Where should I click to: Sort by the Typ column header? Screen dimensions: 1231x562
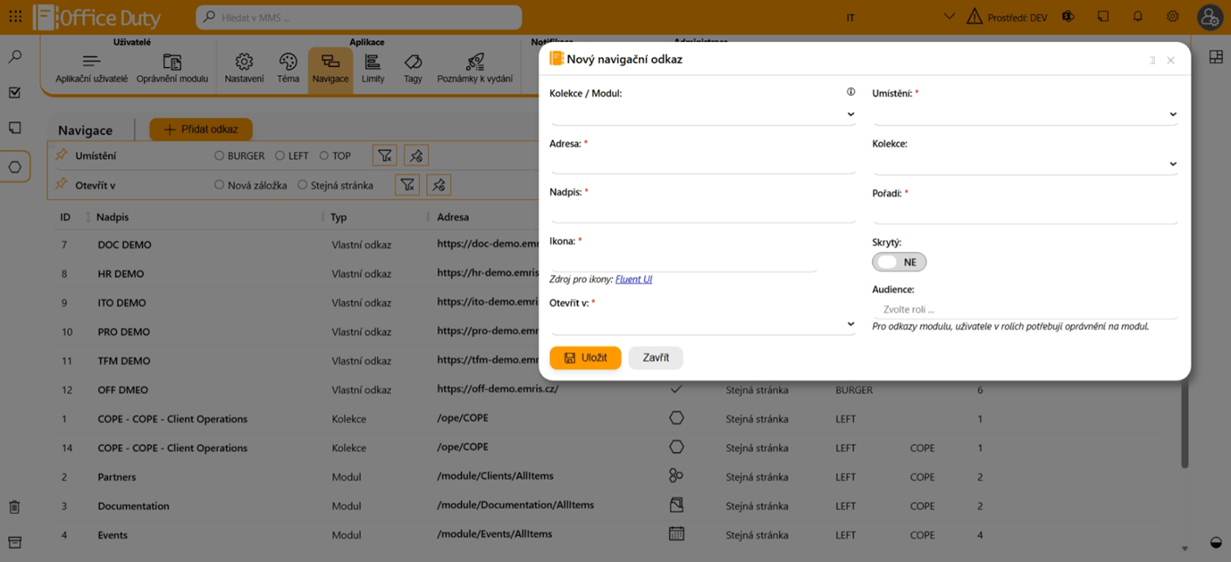pos(339,216)
